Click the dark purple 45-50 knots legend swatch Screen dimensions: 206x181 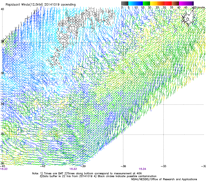point(190,3)
